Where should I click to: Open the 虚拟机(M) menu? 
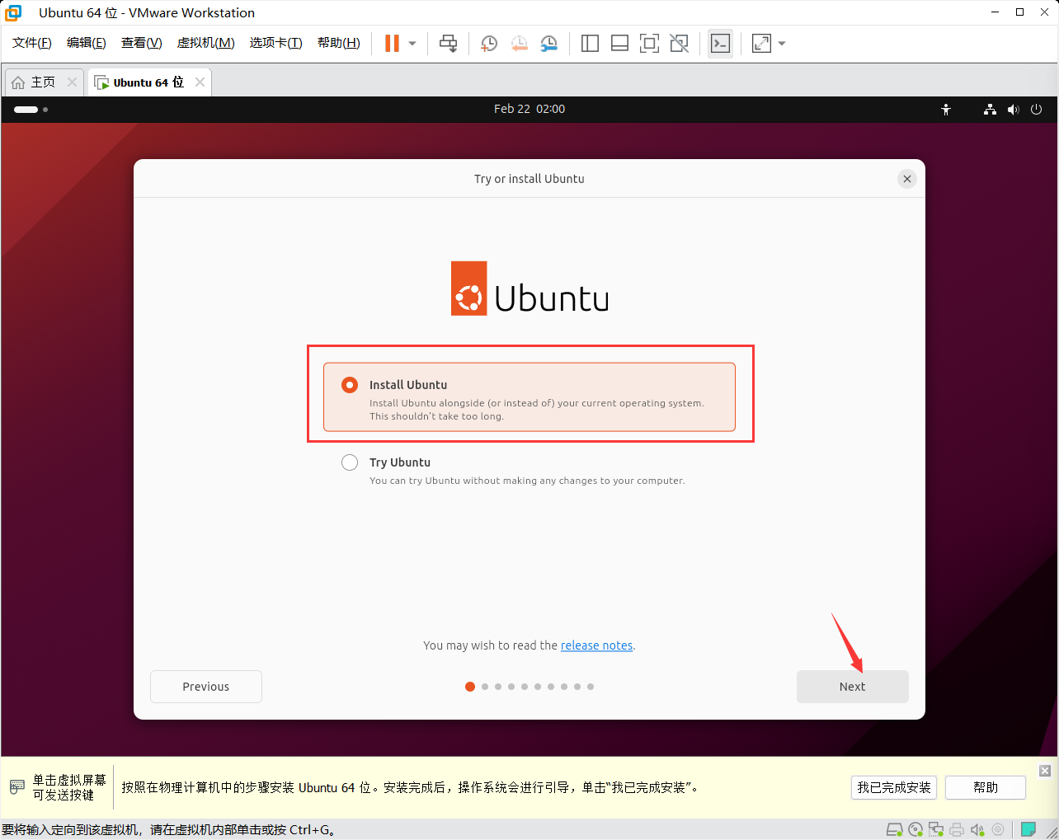tap(206, 43)
